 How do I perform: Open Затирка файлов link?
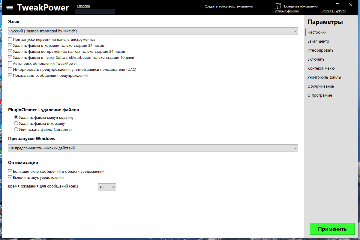286,11
